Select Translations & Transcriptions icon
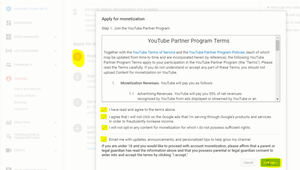The height and width of the screenshot is (170, 300). pyautogui.click(x=8, y=136)
